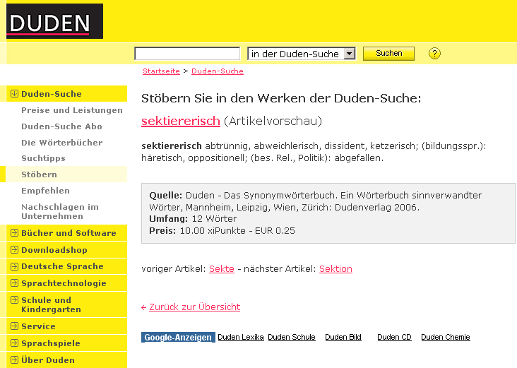Click arrow icon beside Sprachtechnologie
Image resolution: width=517 pixels, height=368 pixels.
[14, 283]
